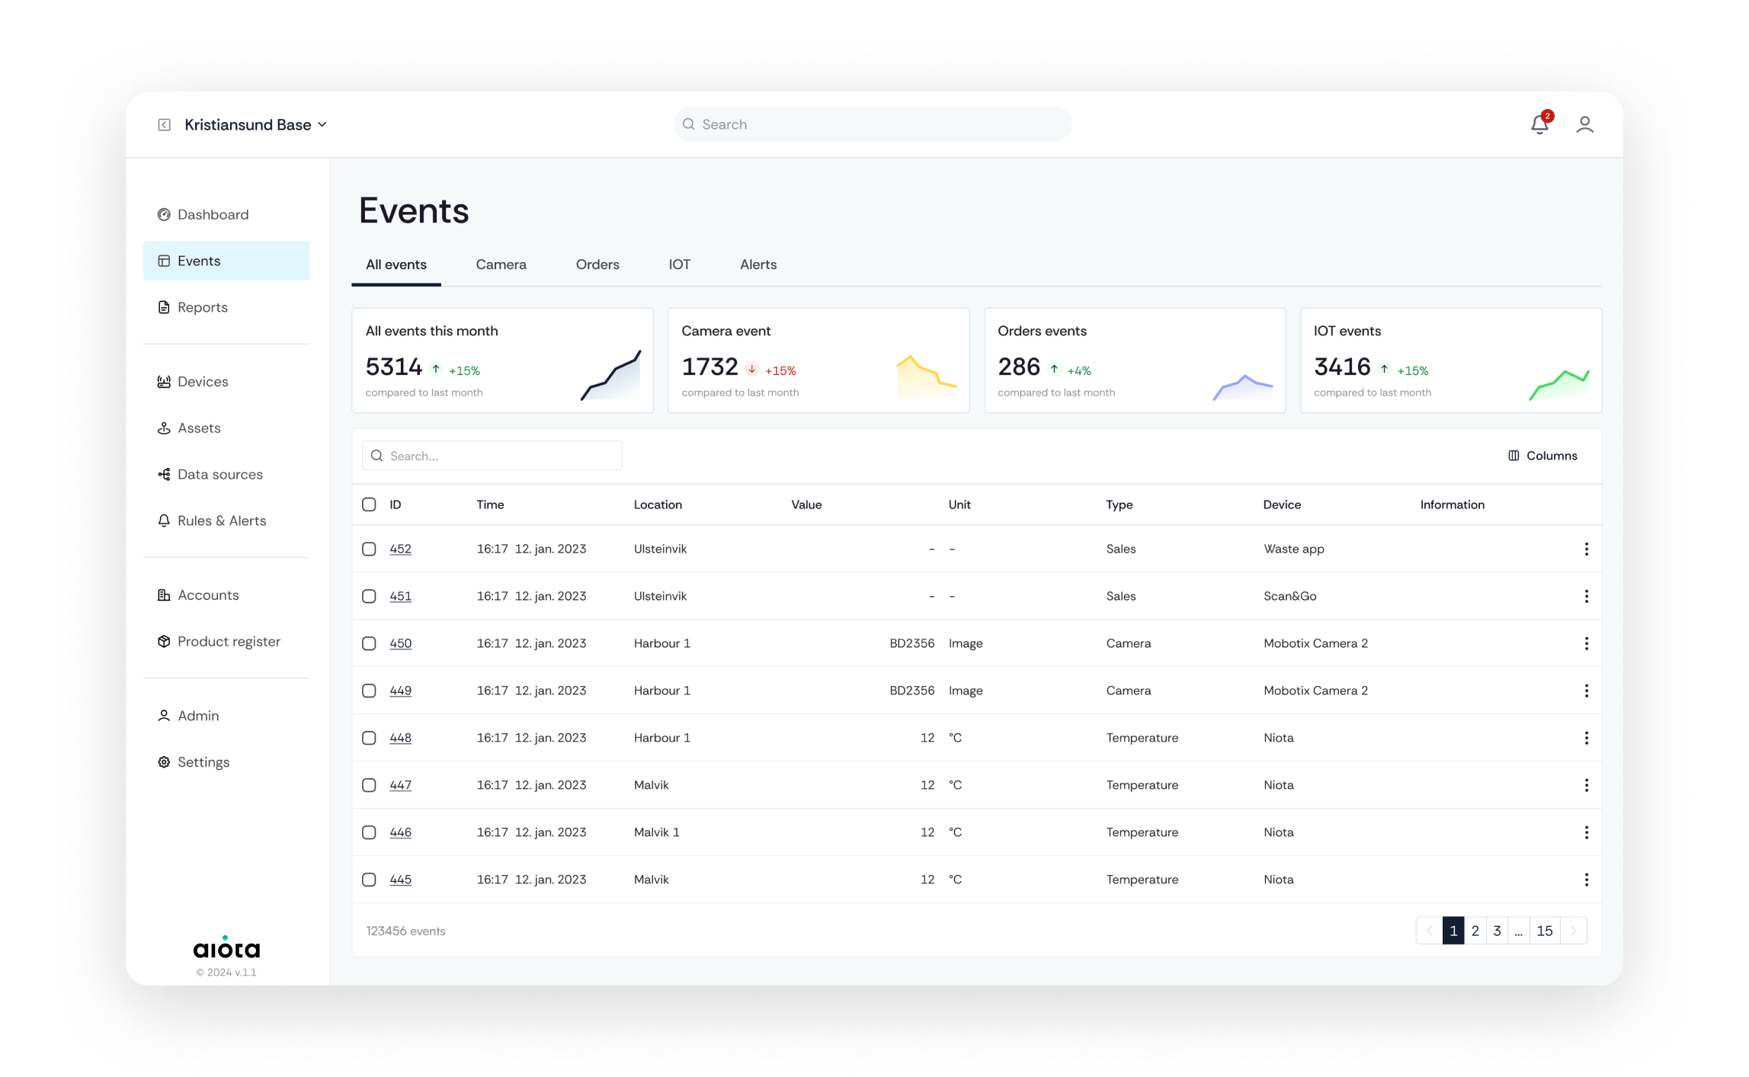The image size is (1749, 1077).
Task: Switch to the All events tab
Action: tap(396, 264)
